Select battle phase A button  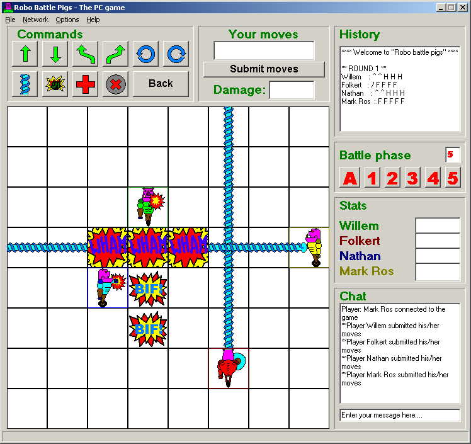coord(350,178)
